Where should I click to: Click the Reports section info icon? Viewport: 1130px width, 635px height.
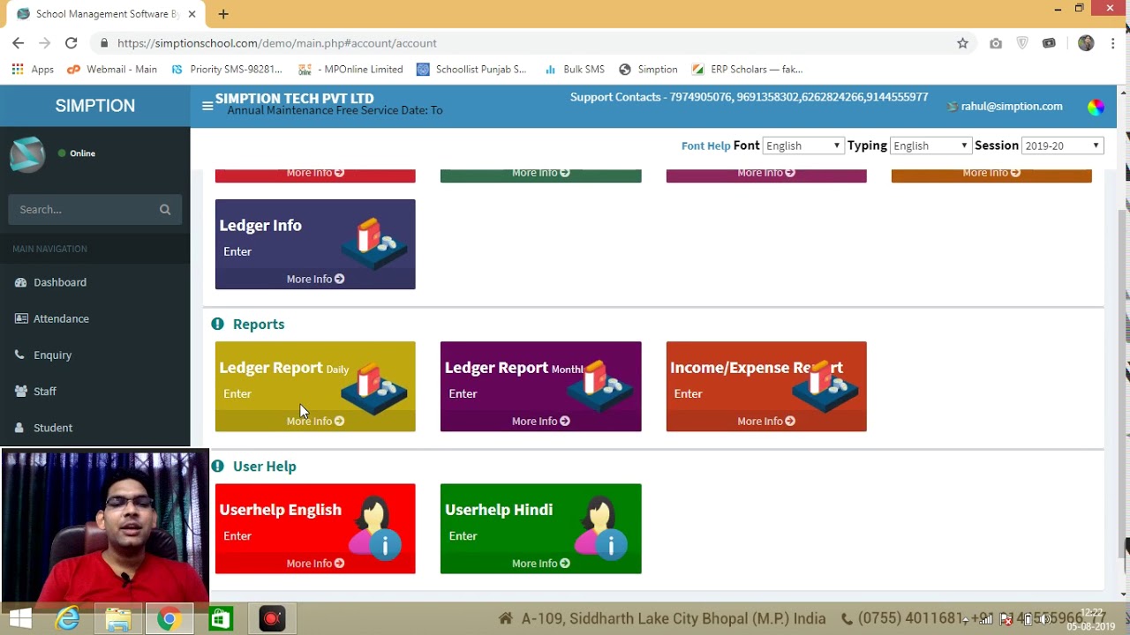pyautogui.click(x=218, y=325)
